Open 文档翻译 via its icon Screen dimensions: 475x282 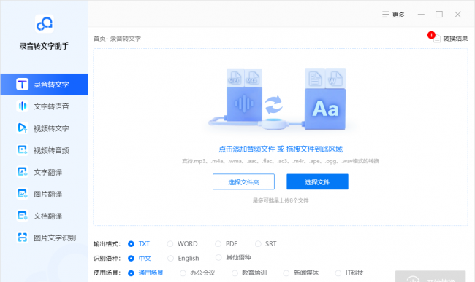click(22, 216)
